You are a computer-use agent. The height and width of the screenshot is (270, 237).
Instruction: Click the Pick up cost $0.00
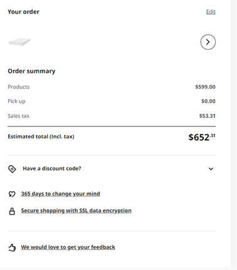[x=208, y=101]
